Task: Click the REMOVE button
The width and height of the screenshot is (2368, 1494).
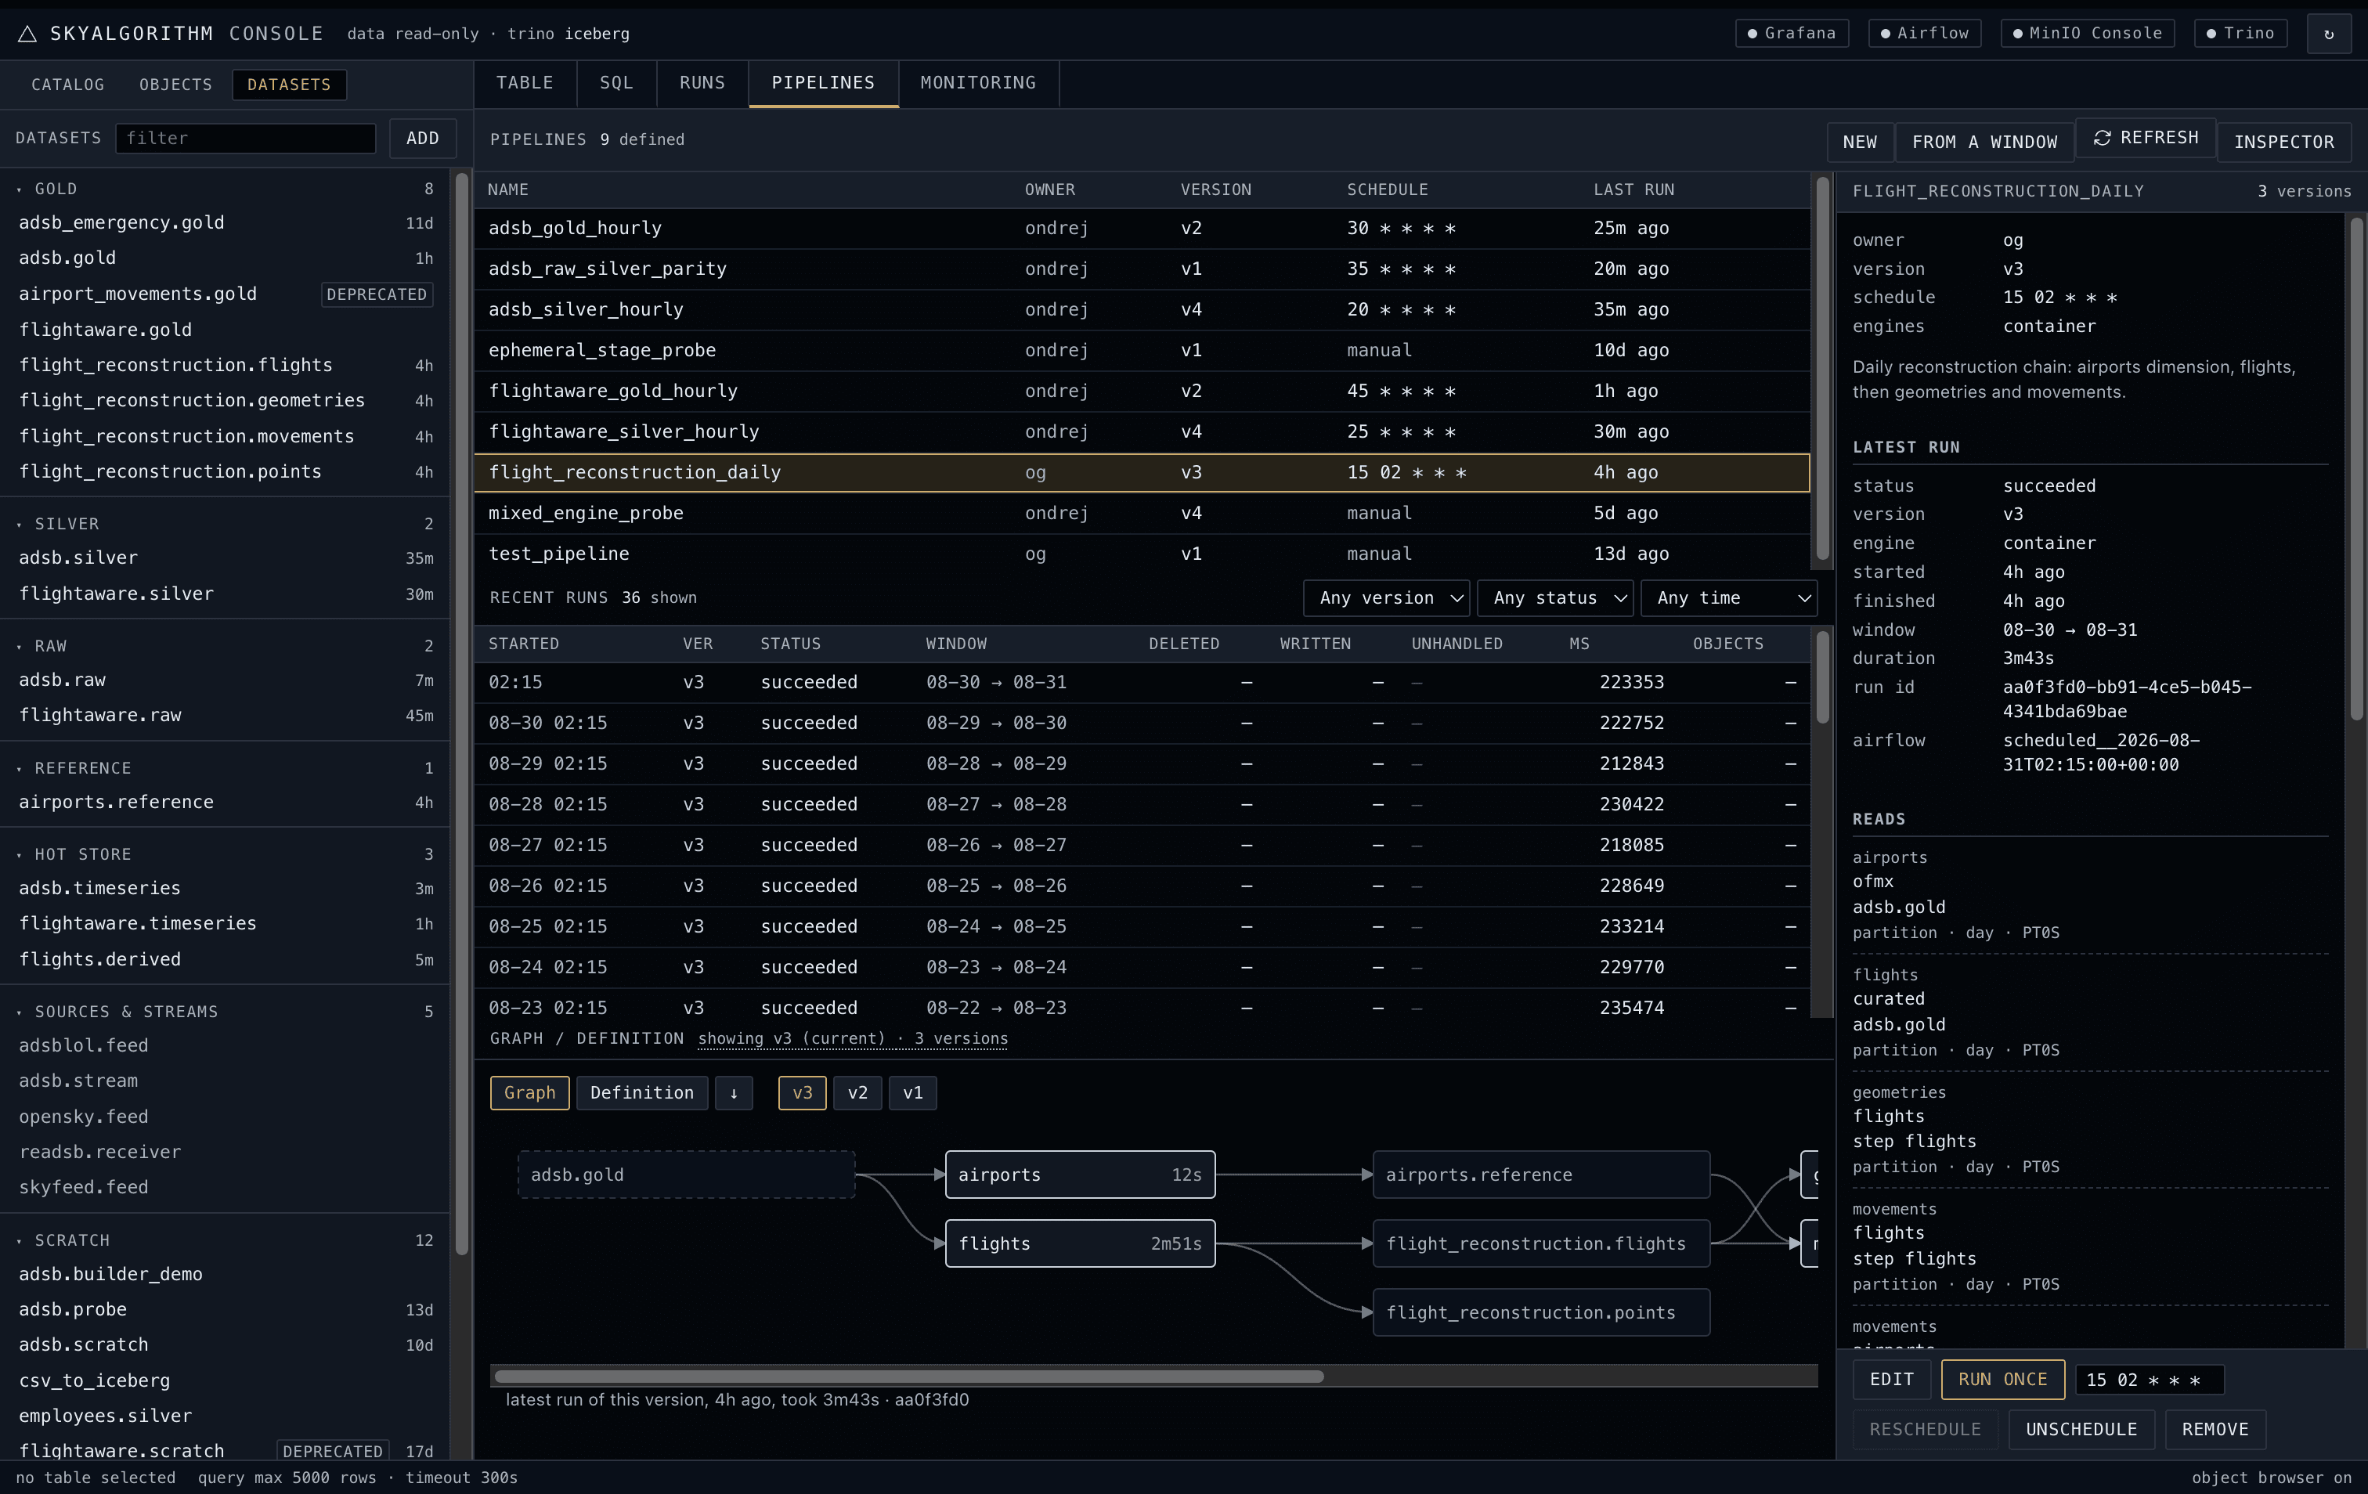Action: click(x=2215, y=1429)
